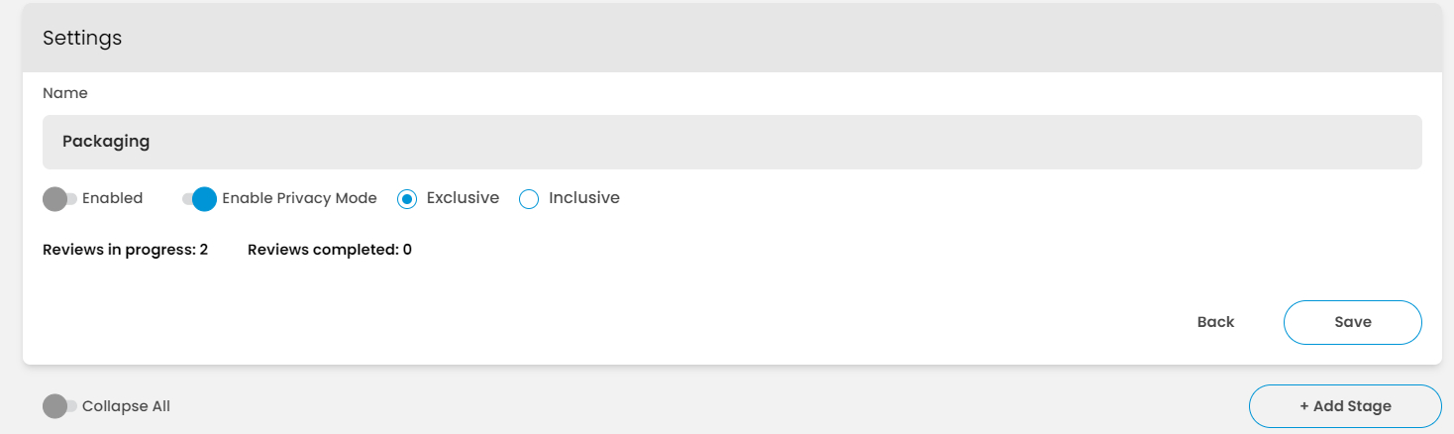
Task: Click the Collapse All label text
Action: point(126,406)
